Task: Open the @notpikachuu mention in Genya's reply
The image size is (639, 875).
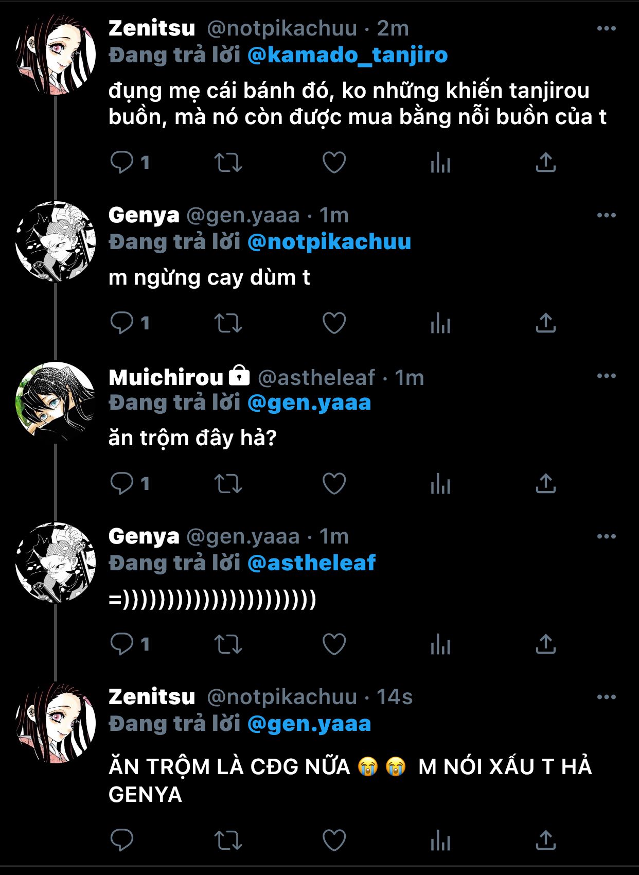Action: click(x=329, y=242)
